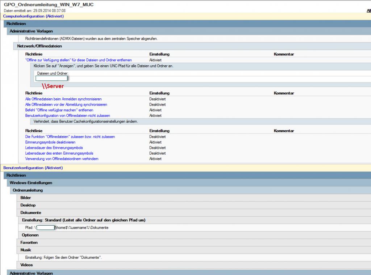The image size is (371, 275).
Task: Click the Klicken Sie auf "Anzeigen" instruction text
Action: tap(103, 66)
